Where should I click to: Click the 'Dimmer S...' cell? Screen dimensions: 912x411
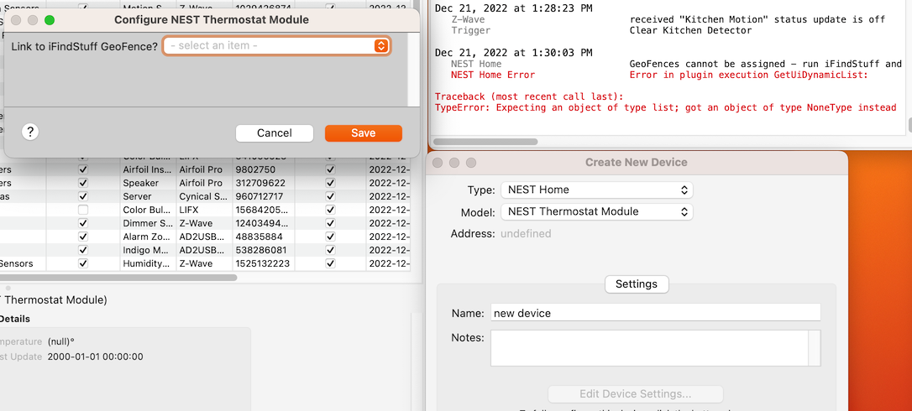(x=147, y=223)
